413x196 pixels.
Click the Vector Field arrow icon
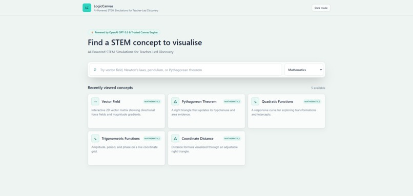coord(95,101)
